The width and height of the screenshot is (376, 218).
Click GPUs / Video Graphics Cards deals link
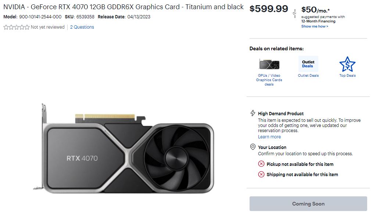[269, 80]
